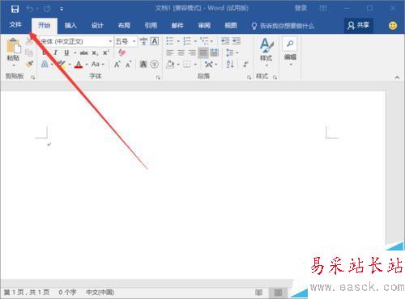The image size is (405, 299).
Task: Click the Text Effects outlined A icon
Action: (x=45, y=64)
